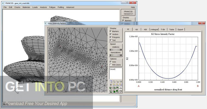Select the cube view with green left face
The width and height of the screenshot is (207, 109).
[111, 88]
